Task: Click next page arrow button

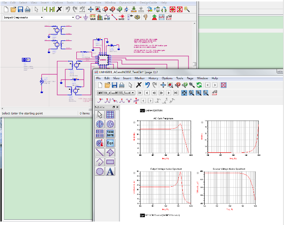Action: pos(168,93)
